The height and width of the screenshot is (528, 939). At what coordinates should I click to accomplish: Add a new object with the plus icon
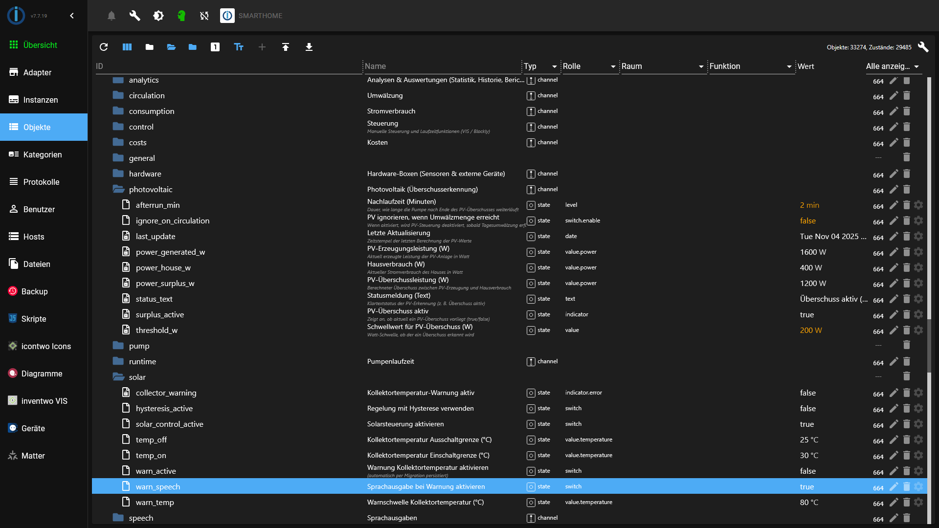coord(262,47)
